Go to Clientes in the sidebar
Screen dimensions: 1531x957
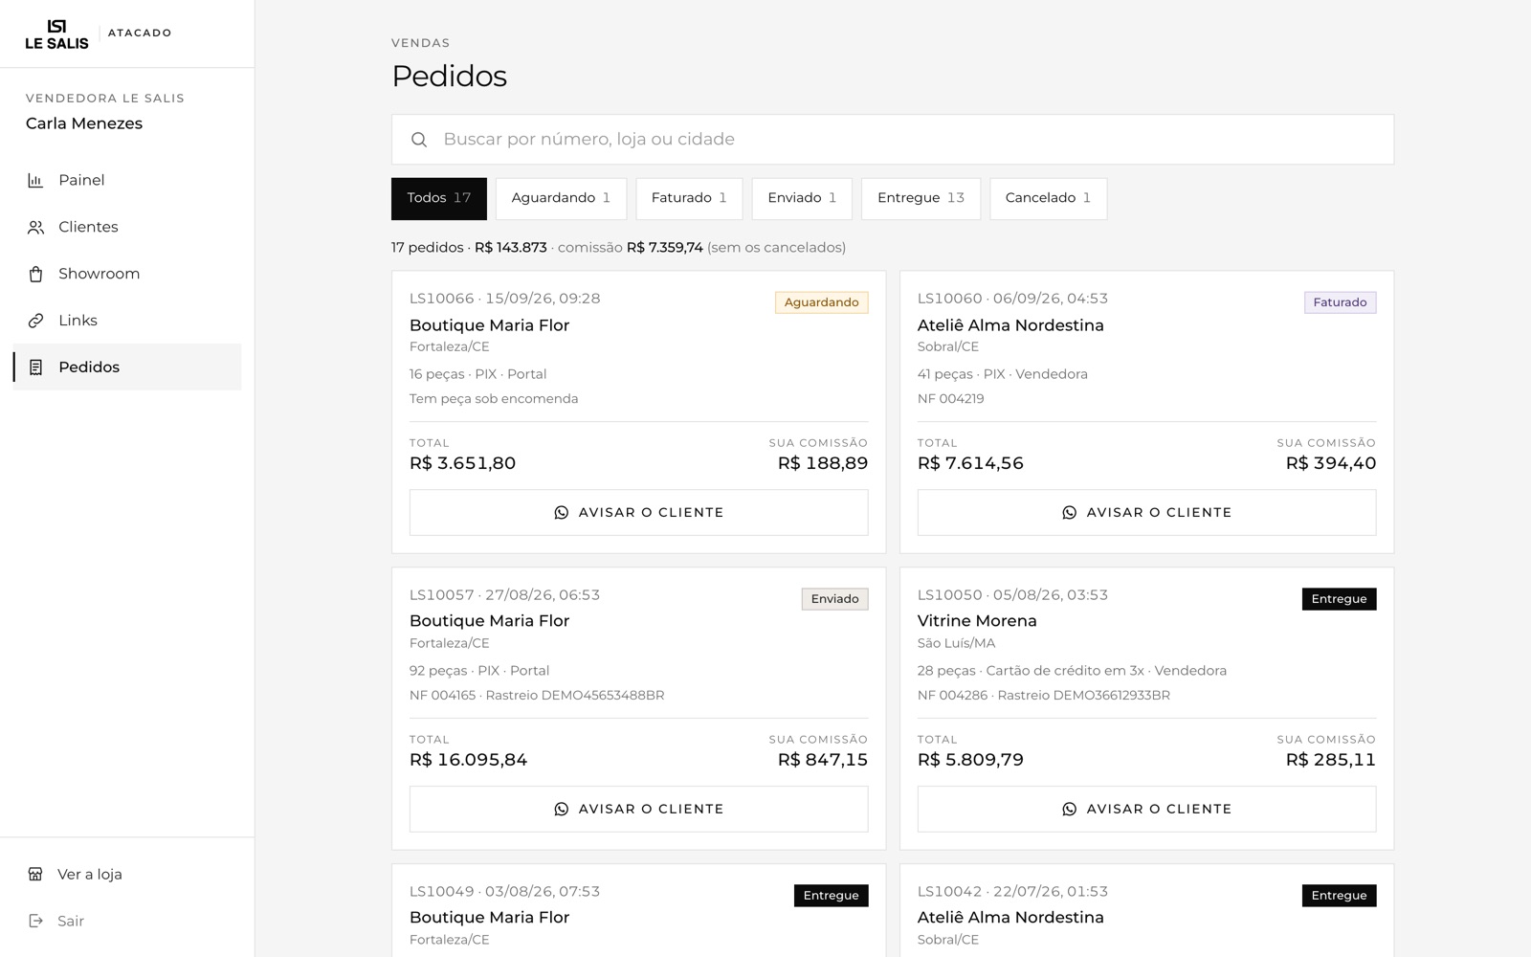pos(127,227)
